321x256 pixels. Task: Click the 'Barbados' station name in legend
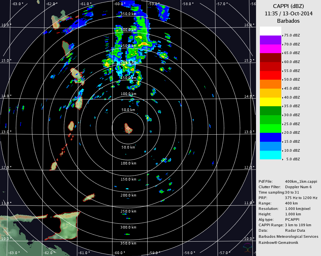(x=288, y=21)
